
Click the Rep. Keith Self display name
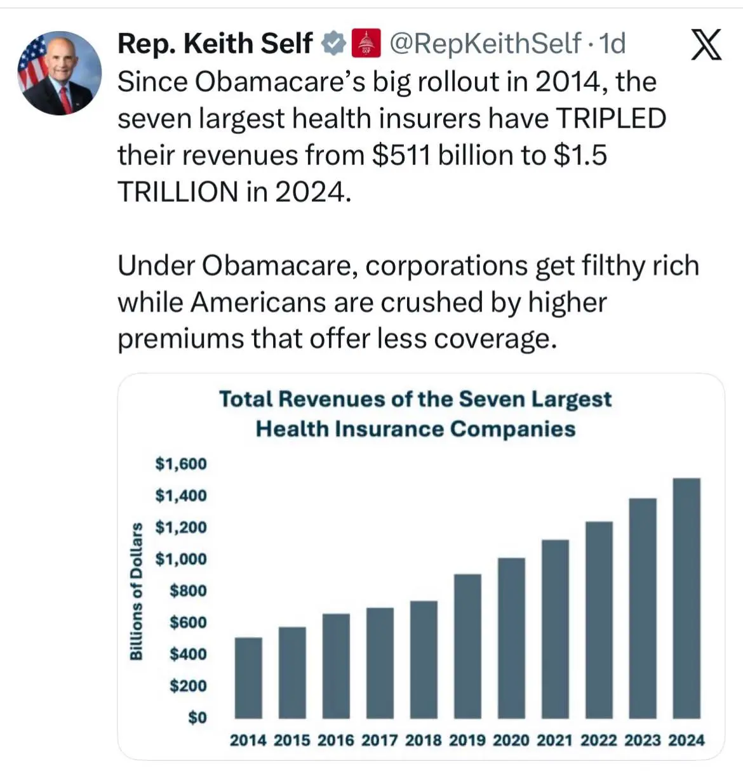pos(215,44)
